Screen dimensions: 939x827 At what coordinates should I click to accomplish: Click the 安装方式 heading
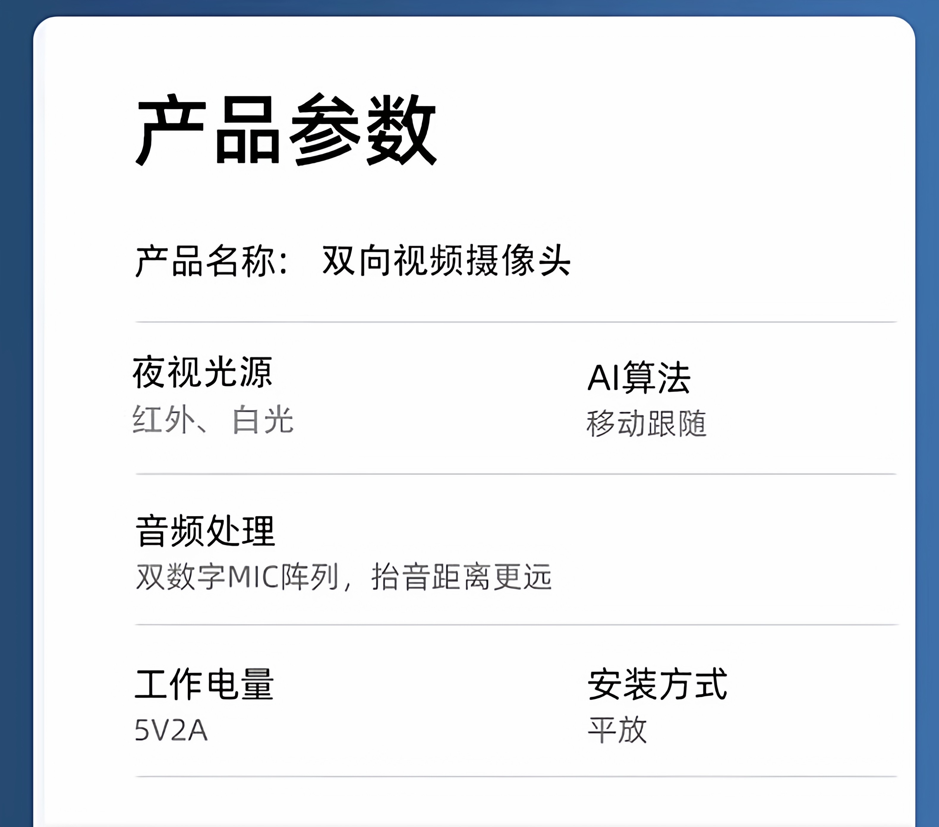point(657,685)
